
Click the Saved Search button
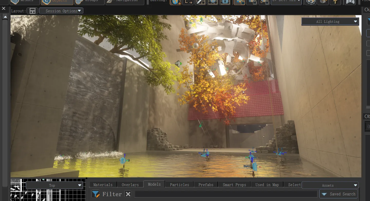pos(338,194)
